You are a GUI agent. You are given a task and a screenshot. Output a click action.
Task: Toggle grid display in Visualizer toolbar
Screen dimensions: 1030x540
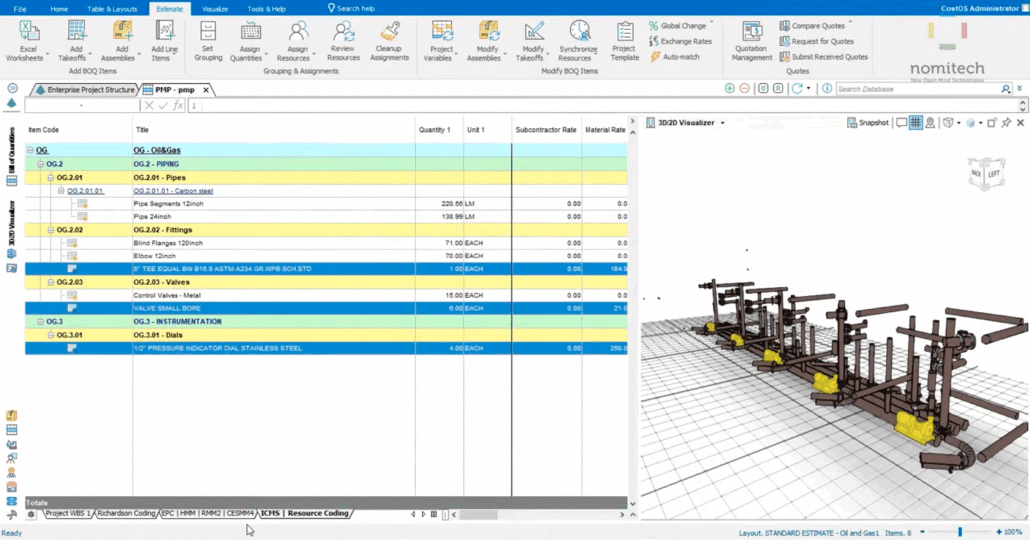(x=915, y=123)
